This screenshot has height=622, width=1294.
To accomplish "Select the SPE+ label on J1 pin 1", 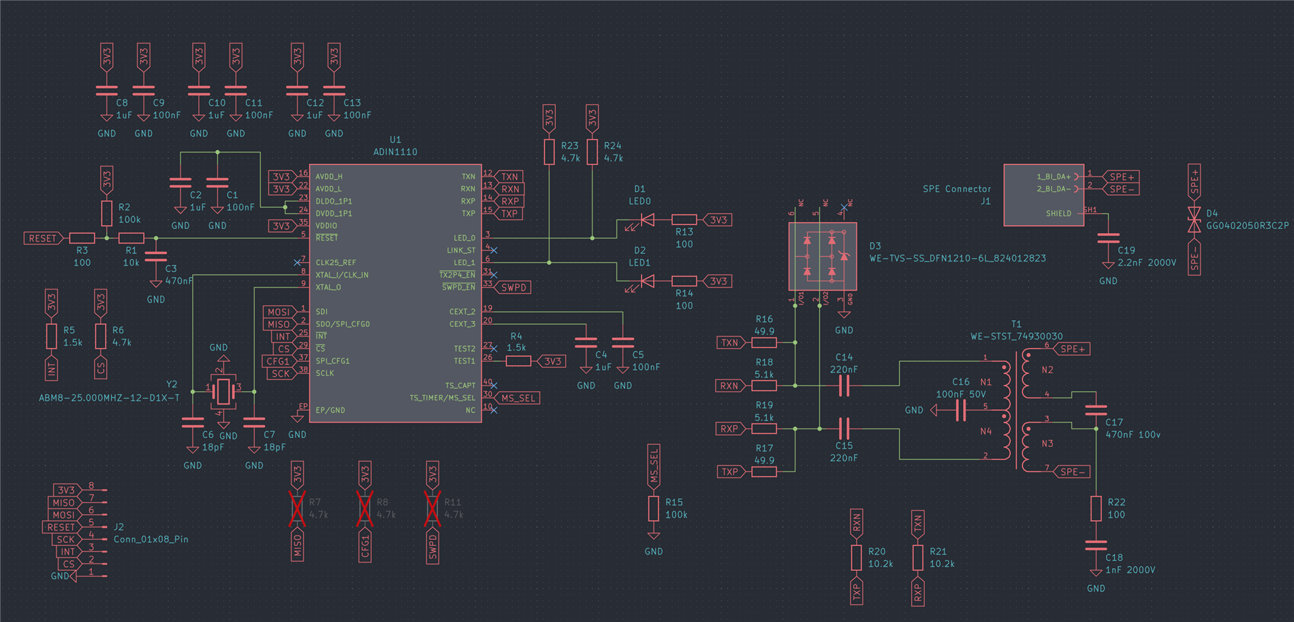I will (1121, 176).
